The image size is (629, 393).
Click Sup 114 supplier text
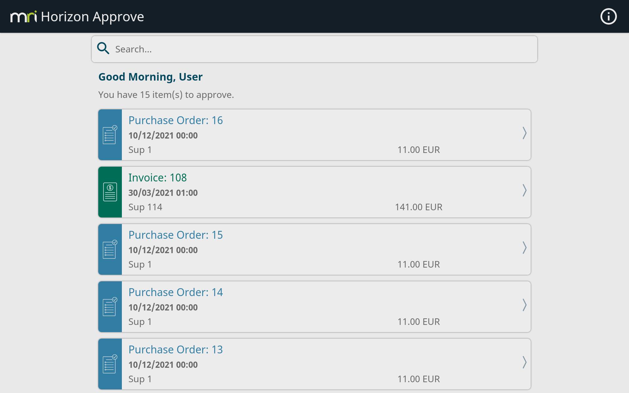pyautogui.click(x=145, y=207)
